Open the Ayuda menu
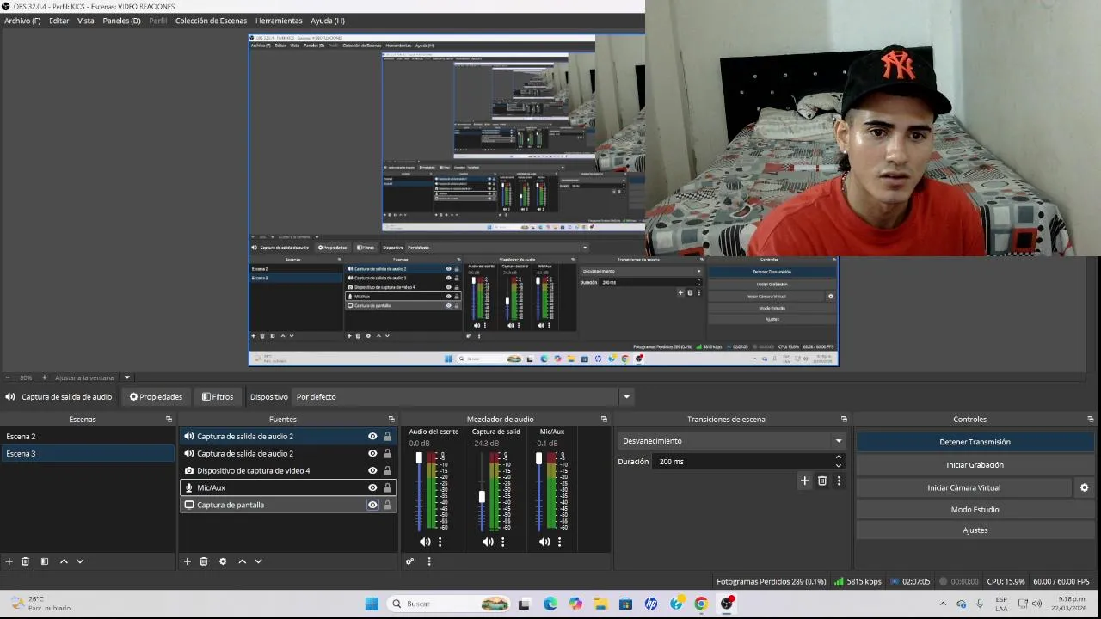The width and height of the screenshot is (1101, 619). [328, 21]
